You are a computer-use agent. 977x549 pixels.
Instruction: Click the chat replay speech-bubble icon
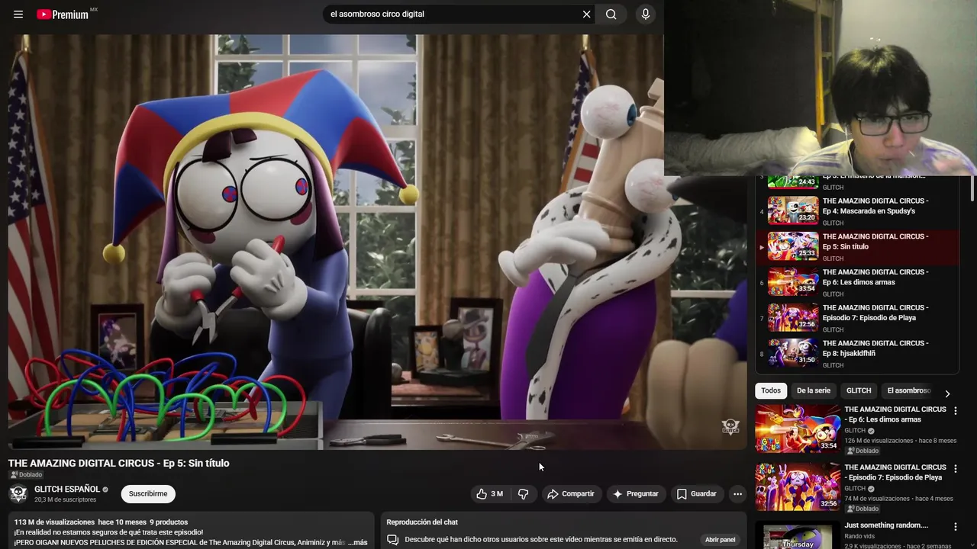(393, 540)
